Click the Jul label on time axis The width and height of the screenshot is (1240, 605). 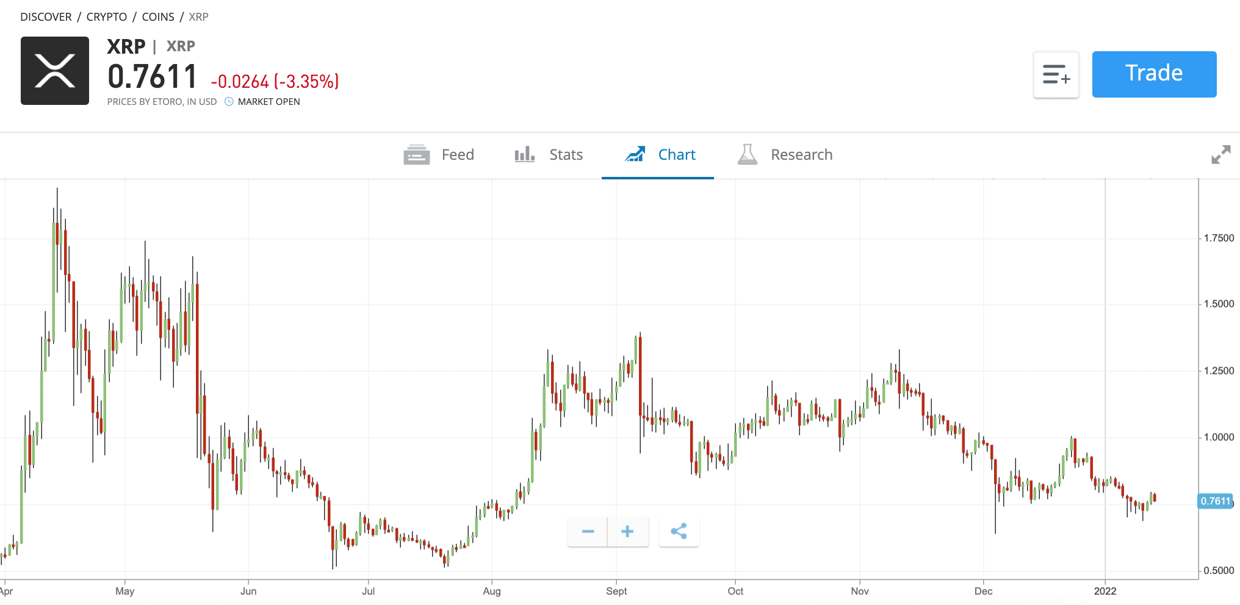[x=369, y=591]
